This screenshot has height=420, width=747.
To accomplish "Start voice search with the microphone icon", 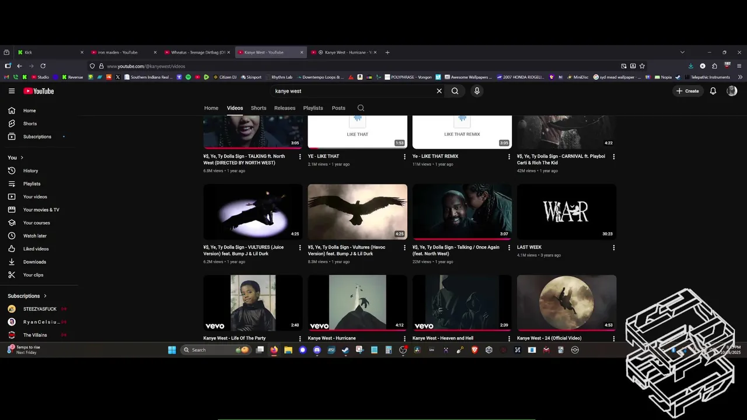I will (477, 91).
